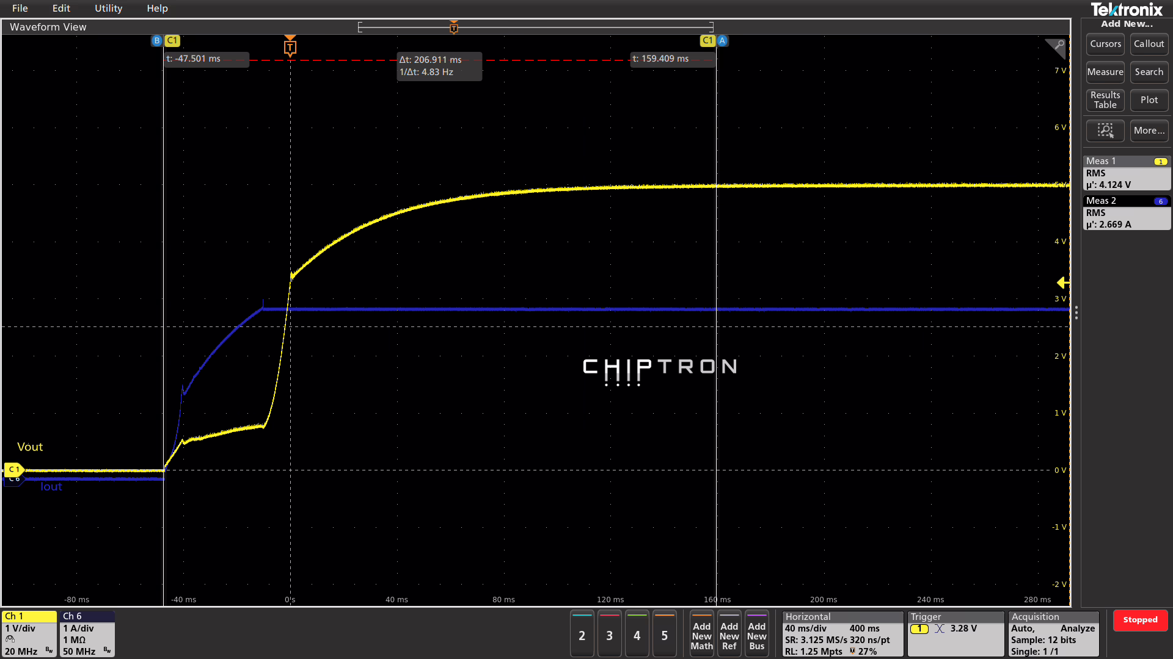The width and height of the screenshot is (1173, 659).
Task: Open the More... dropdown
Action: [x=1149, y=131]
